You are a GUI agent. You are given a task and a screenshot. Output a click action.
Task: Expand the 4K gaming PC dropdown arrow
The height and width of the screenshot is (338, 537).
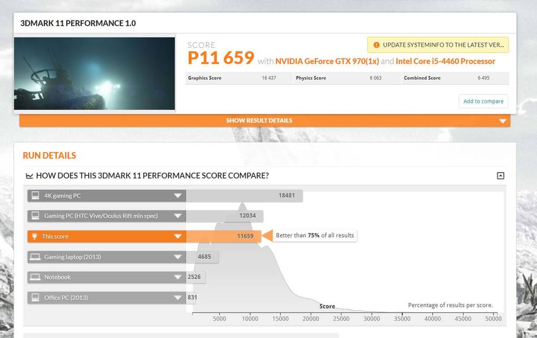177,196
